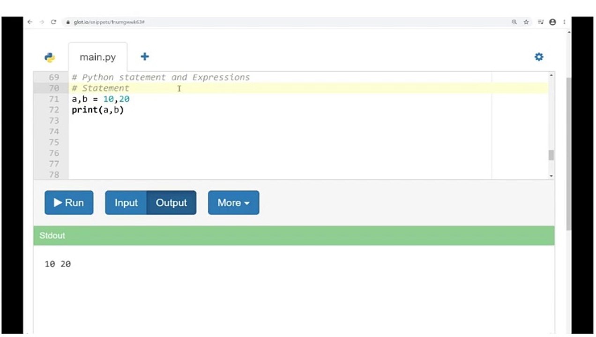Click the editor vertical scrollbar thumb
This screenshot has width=596, height=337.
(x=551, y=155)
